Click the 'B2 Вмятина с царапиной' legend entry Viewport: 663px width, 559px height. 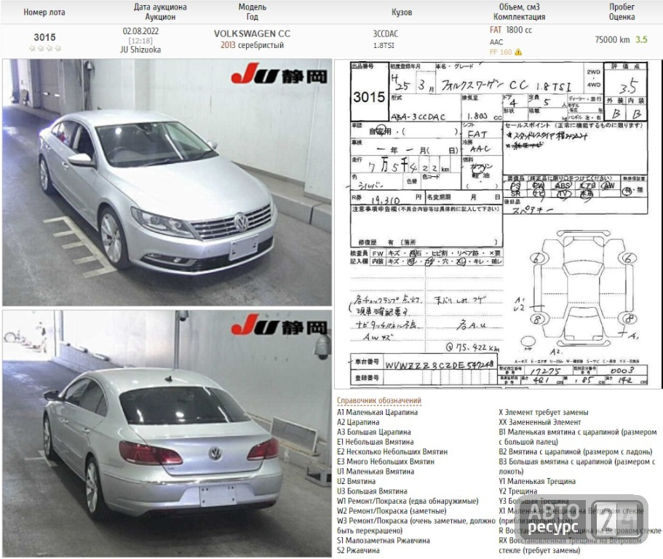(576, 451)
